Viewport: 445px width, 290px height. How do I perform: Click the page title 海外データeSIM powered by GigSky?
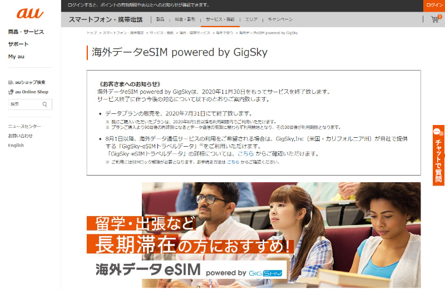(179, 52)
